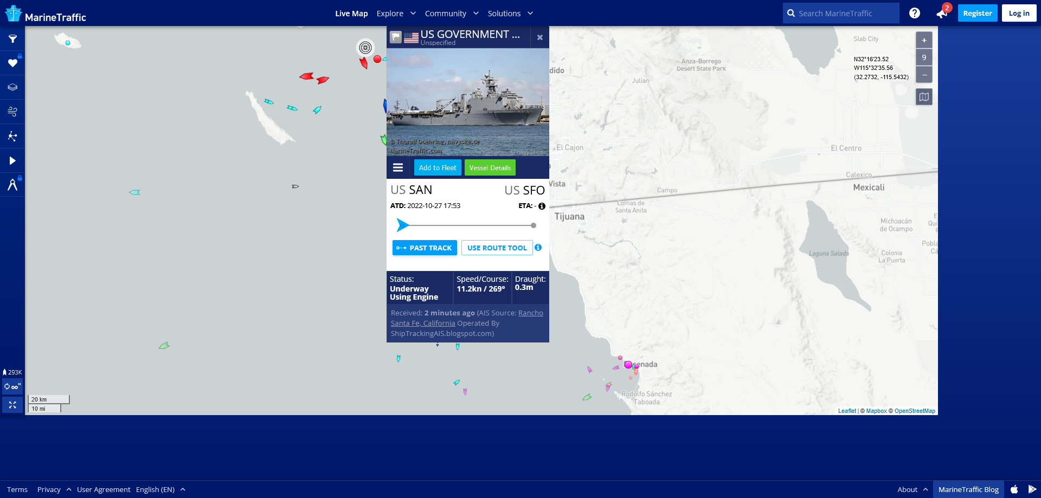Close the vessel info popup
The image size is (1041, 498).
(x=539, y=37)
